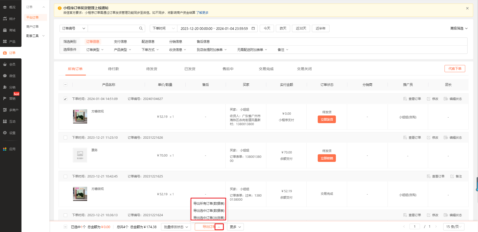Viewport: 478px width, 232px height.
Task: Click 方糖微观 thumbnail in order 20240104627
Action: coord(80,116)
